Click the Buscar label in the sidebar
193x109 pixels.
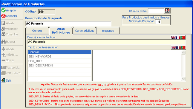pyautogui.click(x=10, y=42)
